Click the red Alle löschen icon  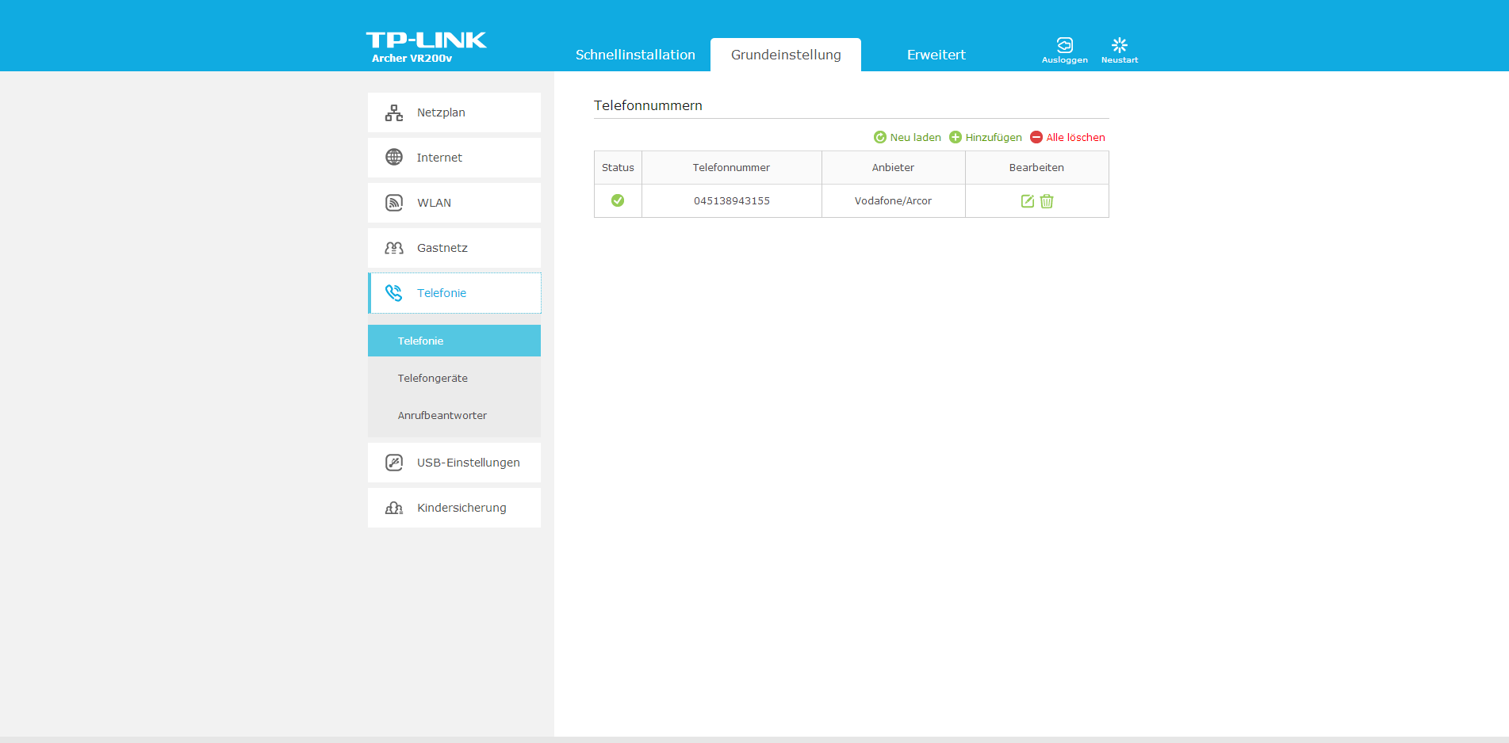click(1036, 137)
